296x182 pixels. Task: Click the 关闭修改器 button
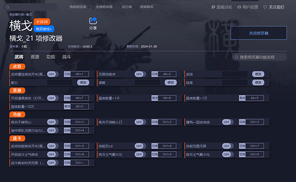coord(259,33)
